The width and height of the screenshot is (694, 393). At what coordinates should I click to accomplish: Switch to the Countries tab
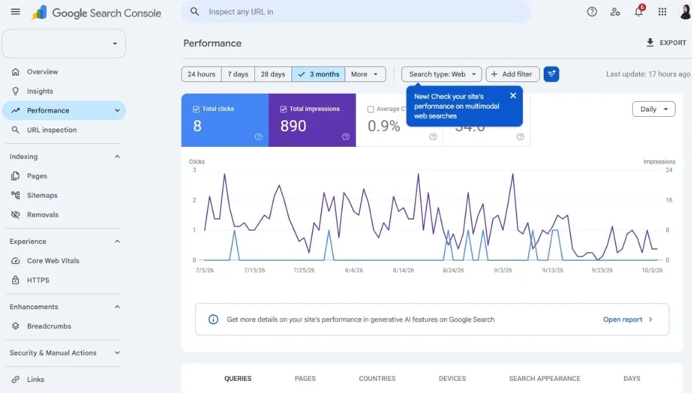tap(377, 379)
